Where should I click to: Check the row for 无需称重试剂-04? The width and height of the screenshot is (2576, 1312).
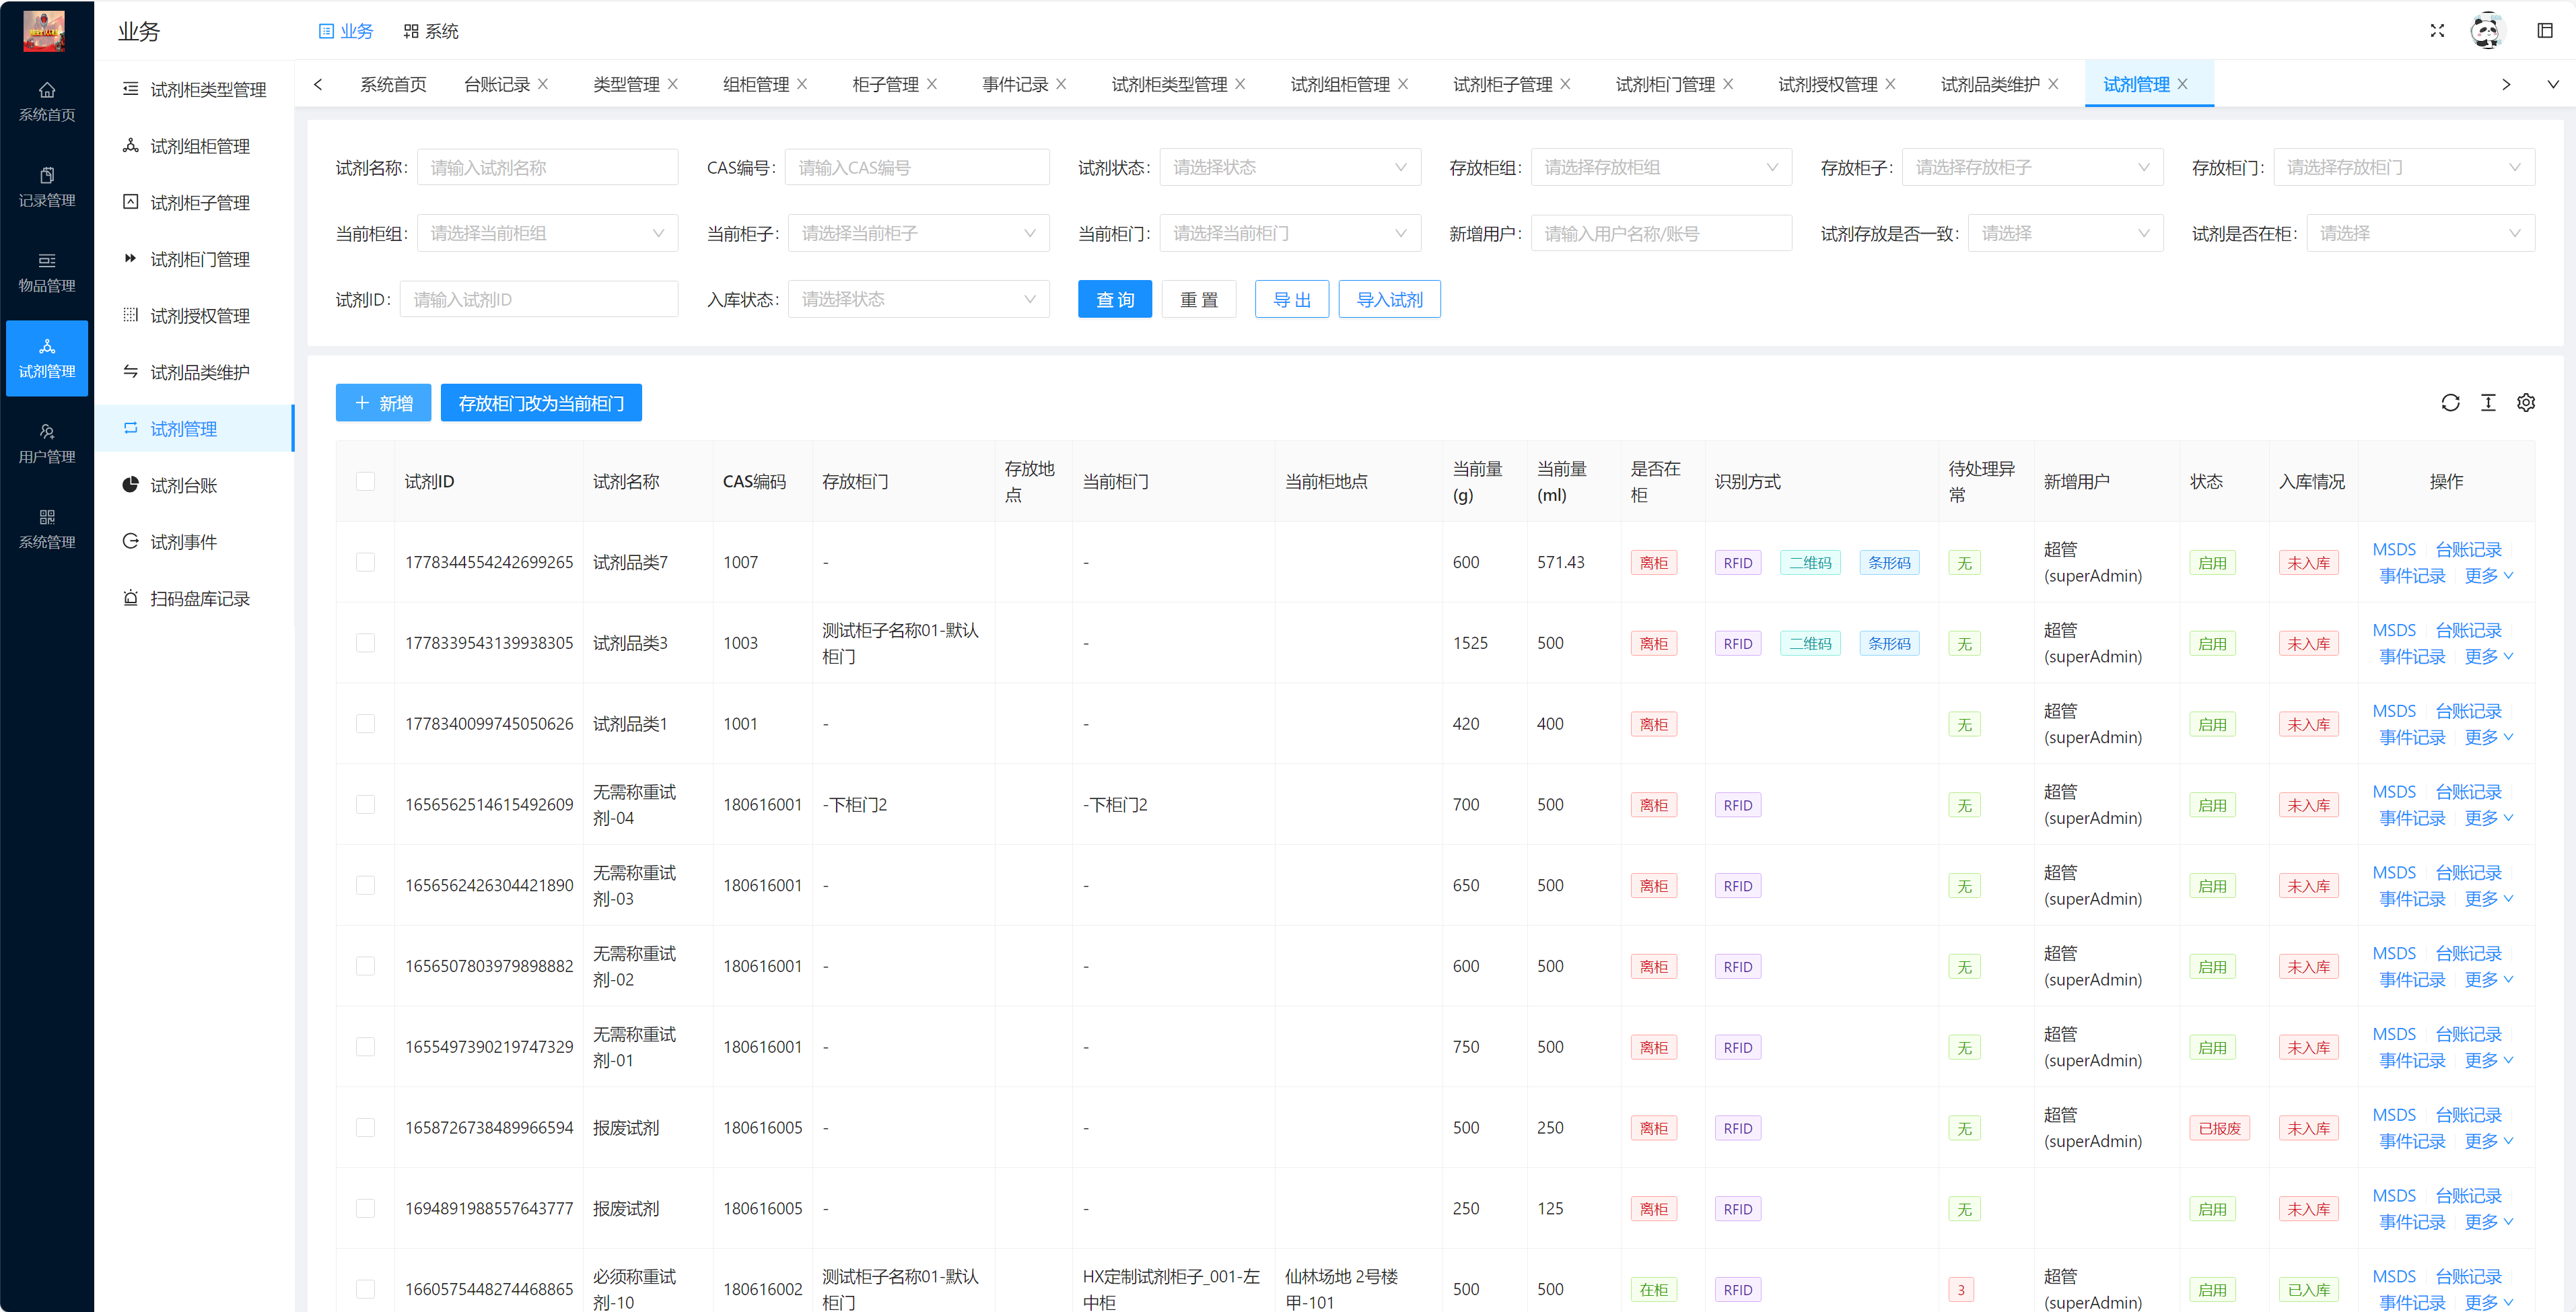coord(366,805)
